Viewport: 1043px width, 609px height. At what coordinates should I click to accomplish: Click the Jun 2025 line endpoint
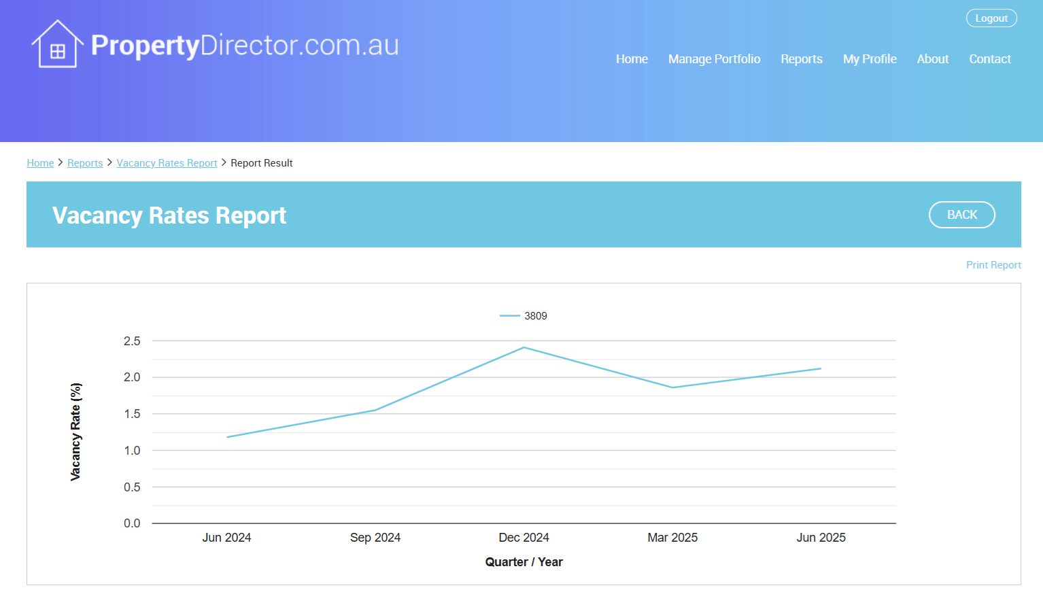(821, 368)
